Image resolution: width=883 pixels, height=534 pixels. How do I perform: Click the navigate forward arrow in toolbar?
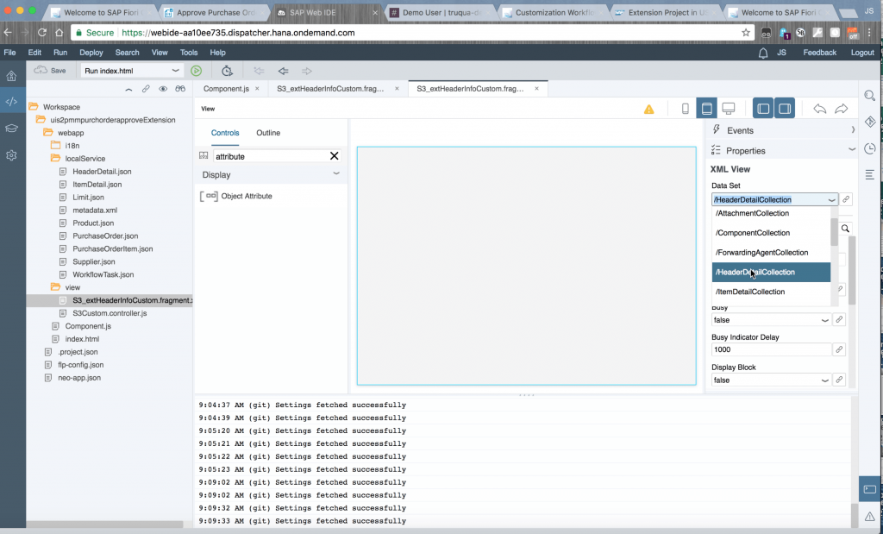307,71
